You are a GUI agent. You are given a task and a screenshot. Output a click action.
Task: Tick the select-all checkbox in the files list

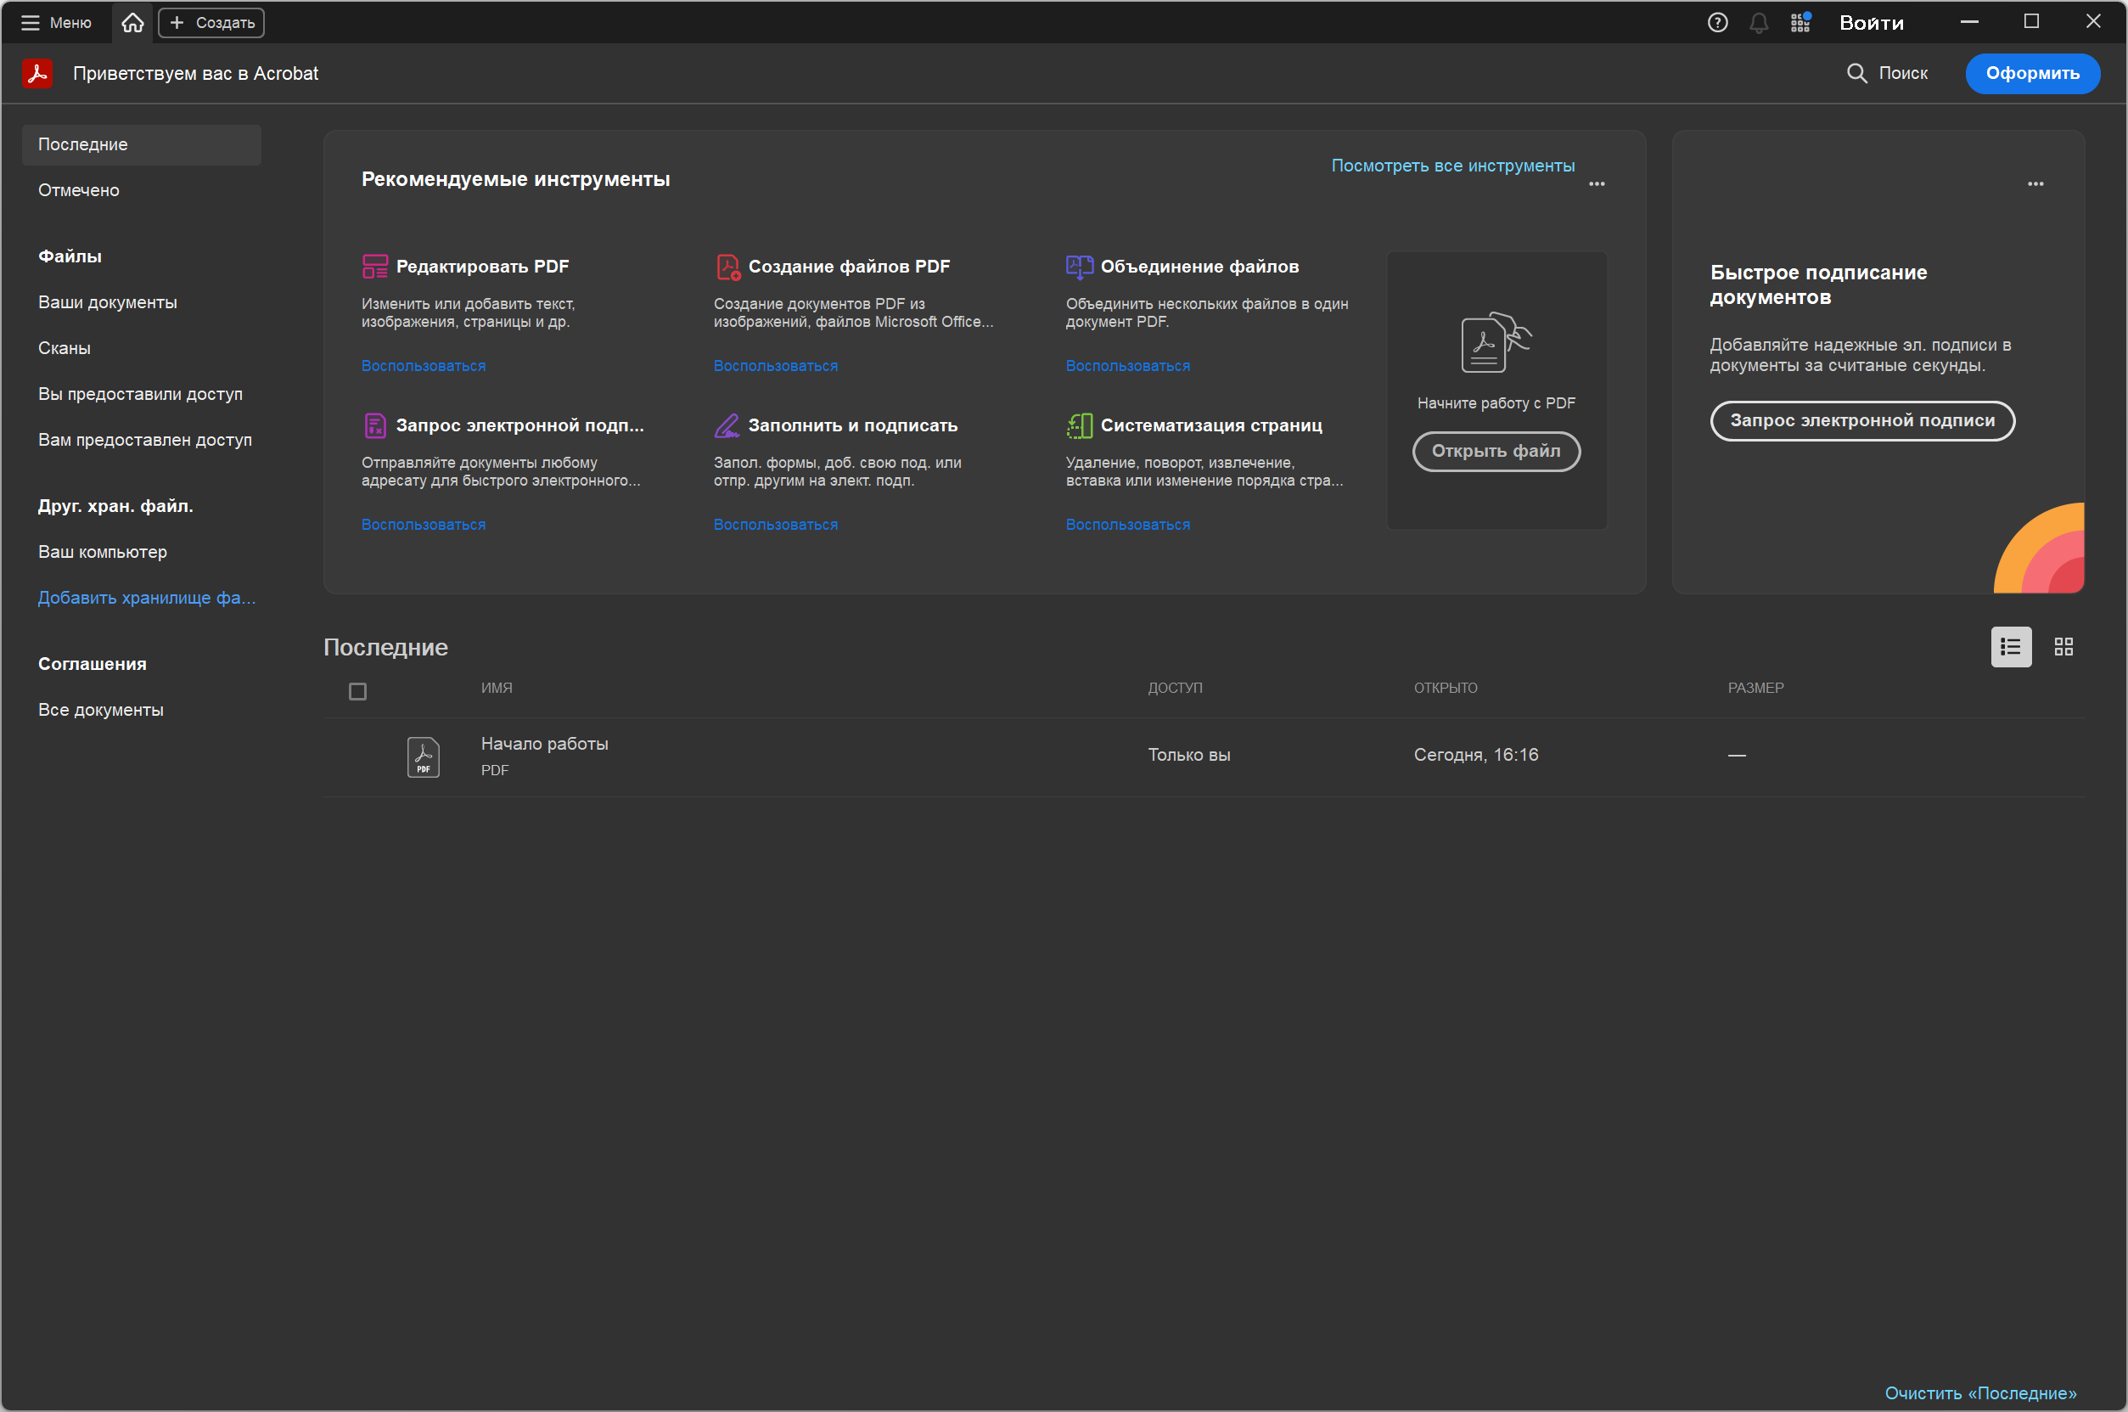tap(357, 692)
